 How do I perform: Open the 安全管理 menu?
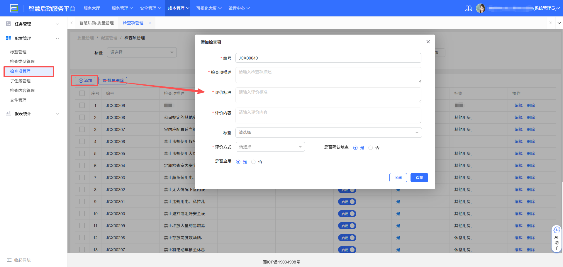[148, 8]
